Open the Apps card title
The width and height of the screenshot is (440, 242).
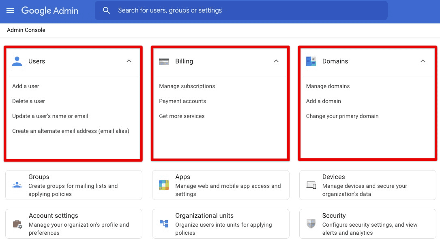click(182, 177)
